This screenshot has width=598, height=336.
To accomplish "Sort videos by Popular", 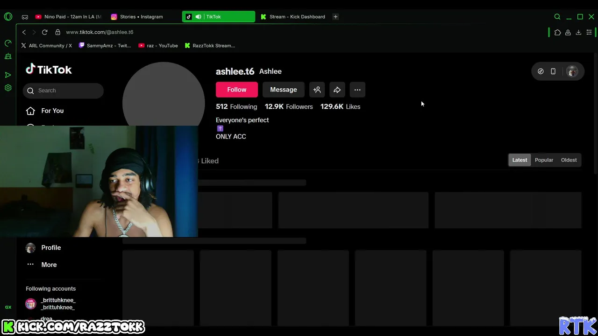I will click(544, 160).
